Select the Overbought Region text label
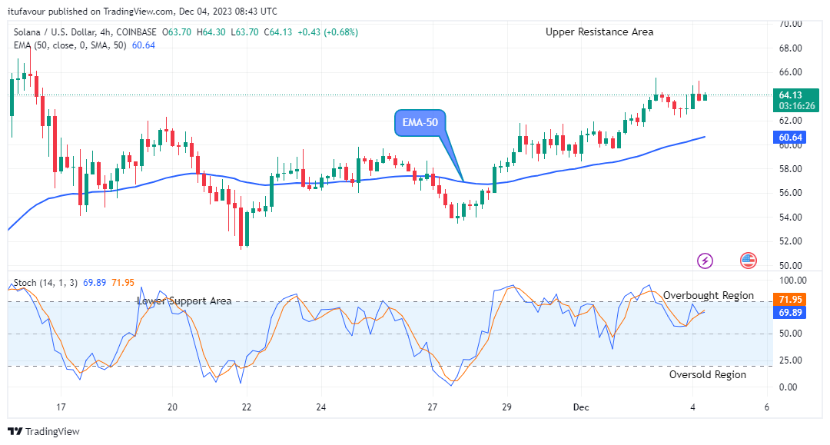830x445 pixels. (709, 295)
